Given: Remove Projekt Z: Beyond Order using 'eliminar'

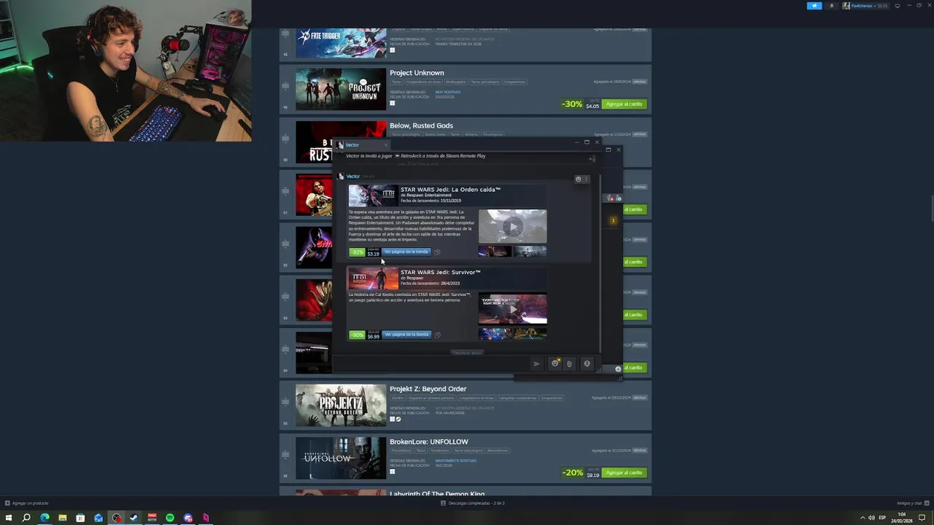Looking at the screenshot, I should [x=639, y=397].
